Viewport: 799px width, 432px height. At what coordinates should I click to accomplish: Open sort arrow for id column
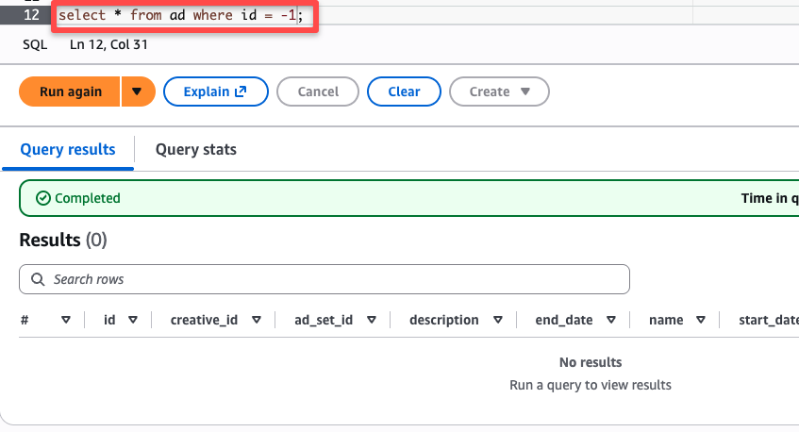pos(133,320)
